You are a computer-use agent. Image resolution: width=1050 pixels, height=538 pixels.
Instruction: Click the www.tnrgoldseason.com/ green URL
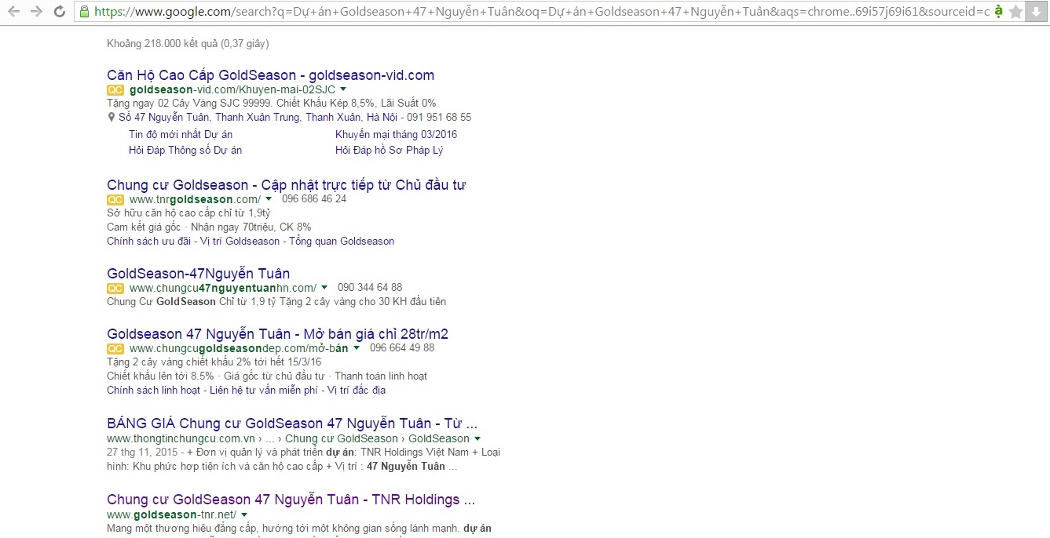tap(195, 200)
